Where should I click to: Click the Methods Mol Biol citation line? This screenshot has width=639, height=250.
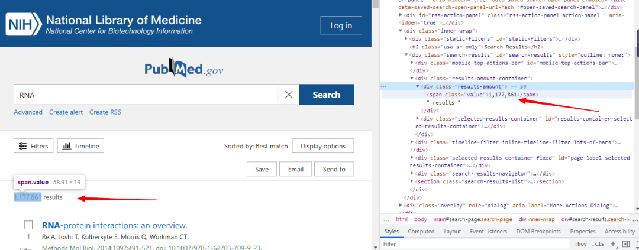[x=152, y=247]
